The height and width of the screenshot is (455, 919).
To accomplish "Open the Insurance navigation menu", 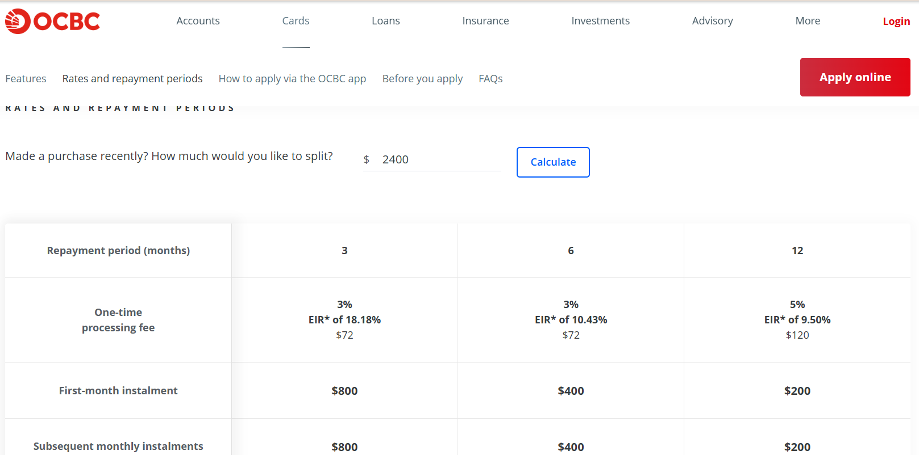I will click(485, 21).
